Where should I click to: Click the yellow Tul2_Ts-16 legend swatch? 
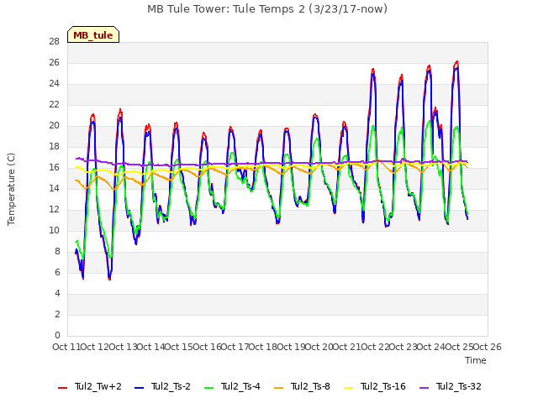348,388
